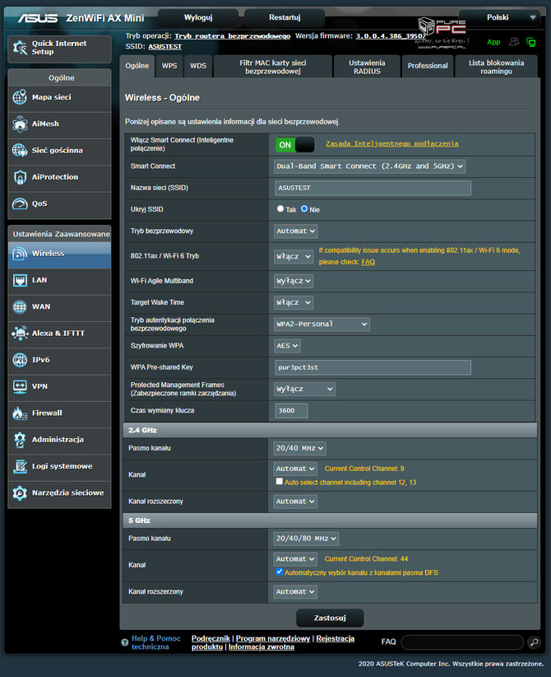Open 2.4 GHz Kanał Automat dropdown
Viewport: 551px width, 677px height.
click(x=295, y=469)
